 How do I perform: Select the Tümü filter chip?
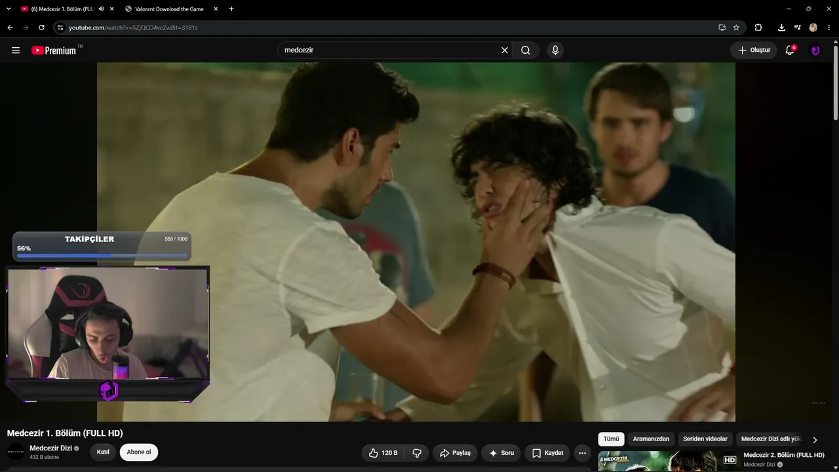pyautogui.click(x=611, y=439)
